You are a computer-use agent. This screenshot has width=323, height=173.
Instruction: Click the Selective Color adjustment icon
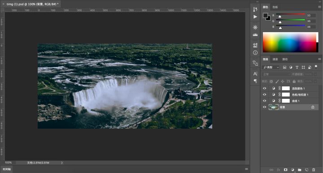pos(274,89)
